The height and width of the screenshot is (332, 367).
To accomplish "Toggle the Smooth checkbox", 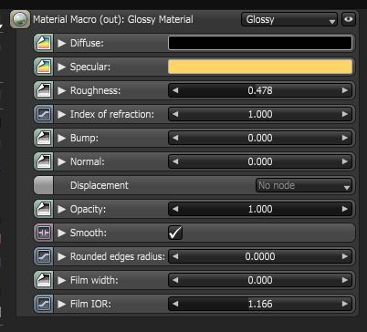I will (175, 233).
